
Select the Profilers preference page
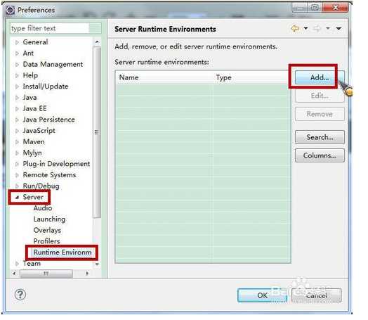point(46,241)
